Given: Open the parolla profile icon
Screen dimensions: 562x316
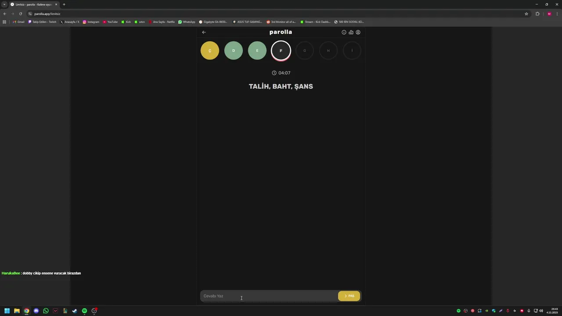Looking at the screenshot, I should [x=358, y=32].
